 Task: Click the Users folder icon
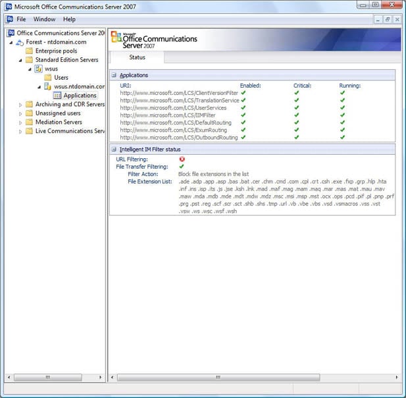click(x=47, y=78)
